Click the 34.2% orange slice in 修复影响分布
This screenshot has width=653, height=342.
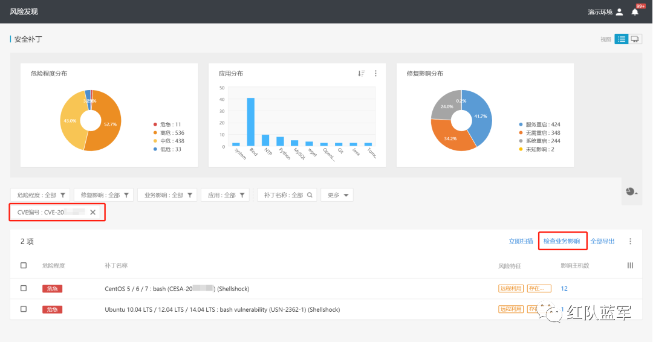click(x=450, y=137)
